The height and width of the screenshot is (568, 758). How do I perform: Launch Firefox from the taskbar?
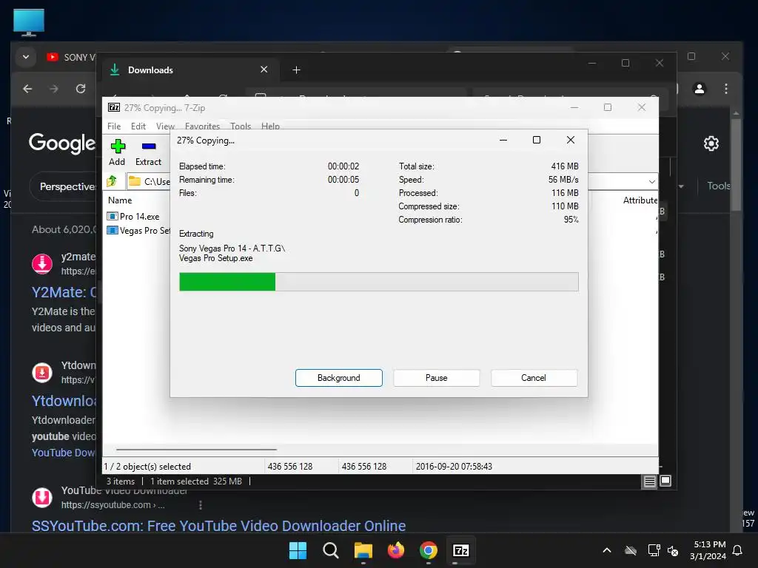point(396,550)
